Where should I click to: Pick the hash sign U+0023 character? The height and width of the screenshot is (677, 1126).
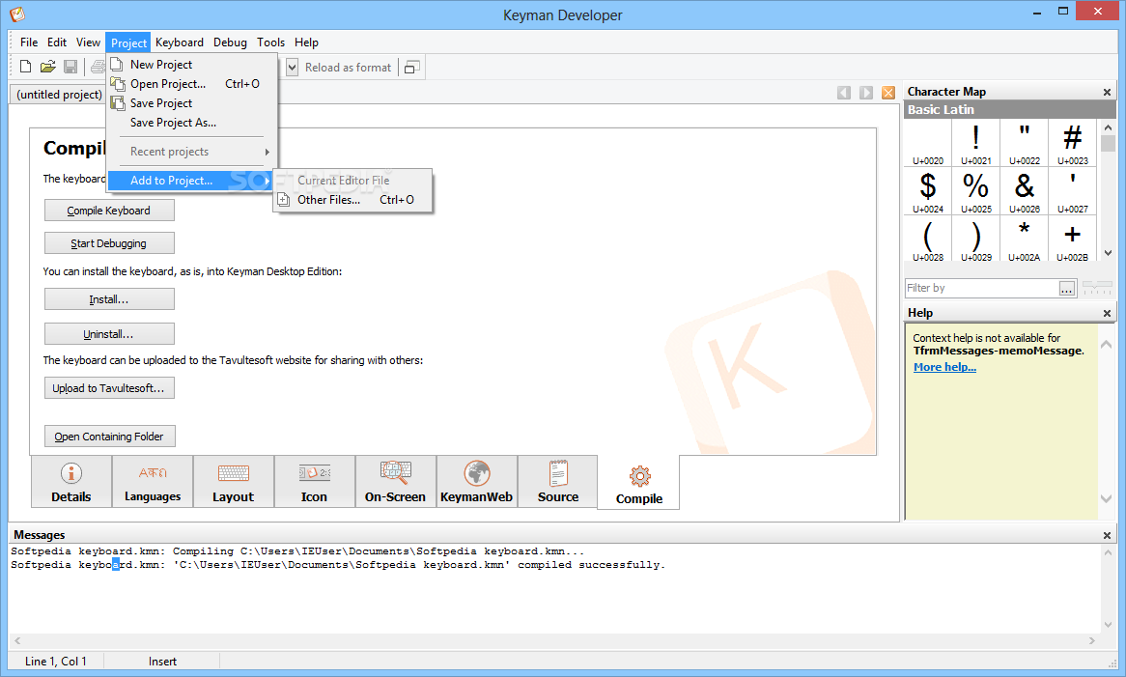coord(1072,144)
